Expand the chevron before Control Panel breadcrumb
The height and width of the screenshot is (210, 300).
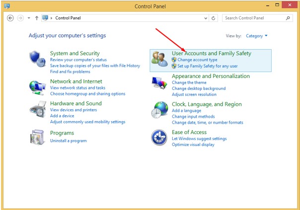(51, 18)
